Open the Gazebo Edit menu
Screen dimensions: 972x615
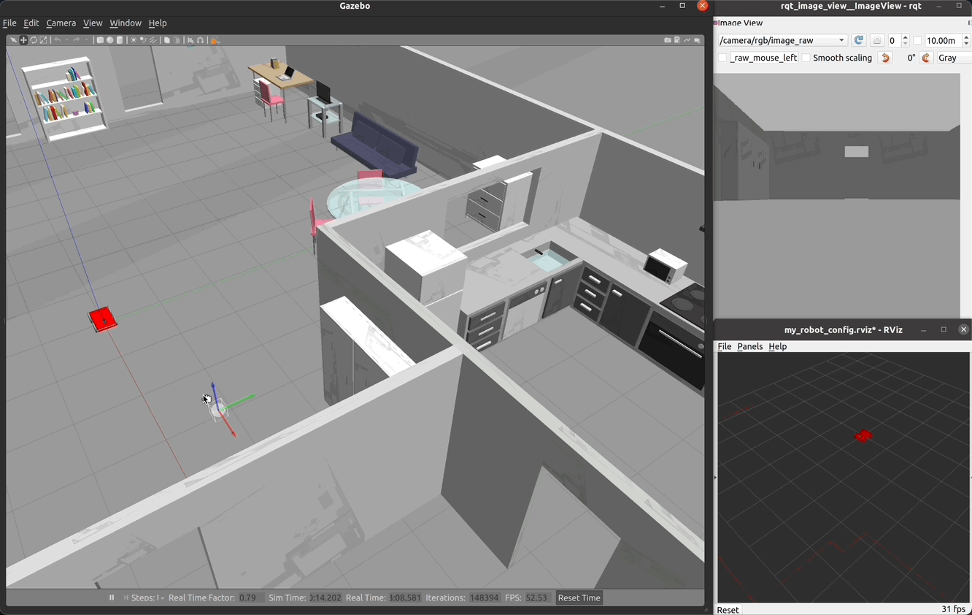click(31, 23)
